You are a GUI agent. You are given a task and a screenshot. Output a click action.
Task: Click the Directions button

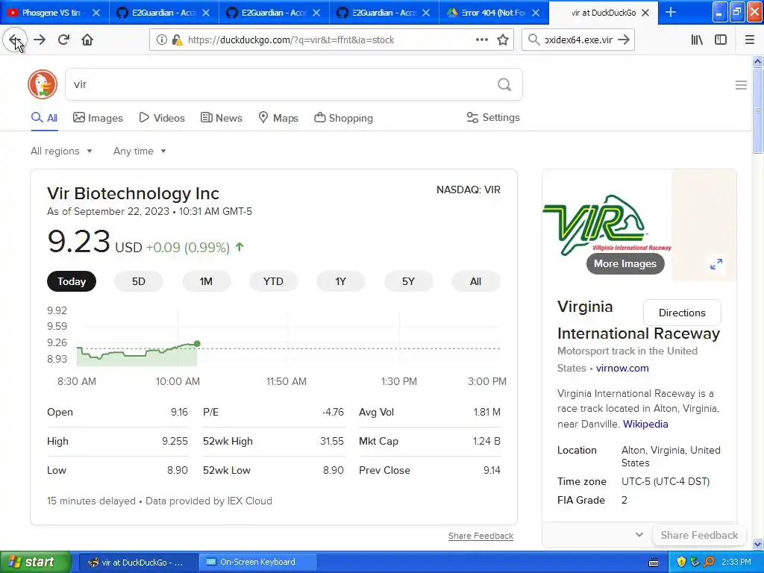[682, 313]
